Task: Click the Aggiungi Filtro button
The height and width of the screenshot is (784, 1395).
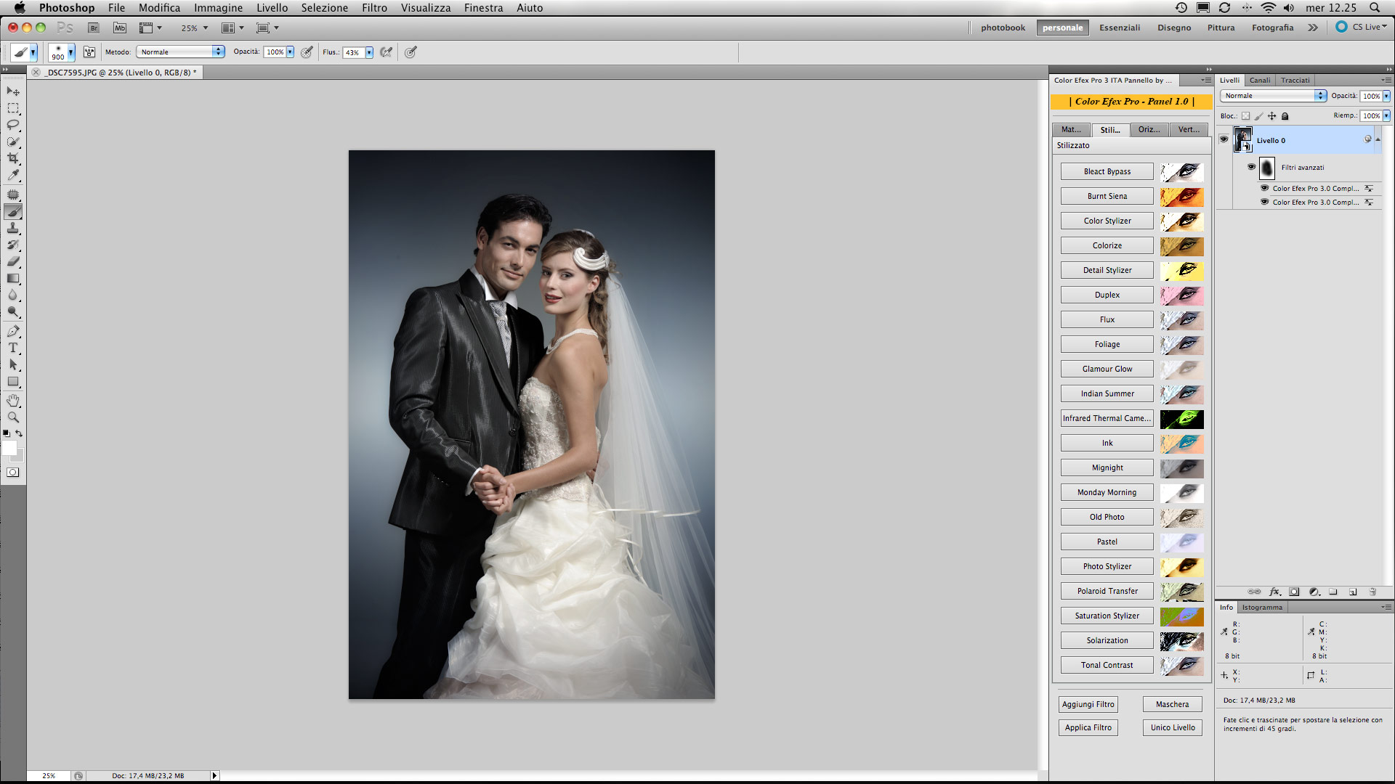Action: pos(1088,704)
